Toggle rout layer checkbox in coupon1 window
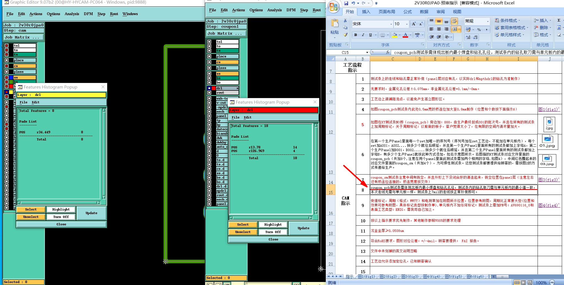 [x=209, y=93]
